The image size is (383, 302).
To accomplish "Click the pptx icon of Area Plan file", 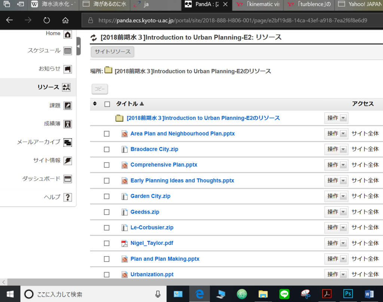I will click(x=125, y=134).
